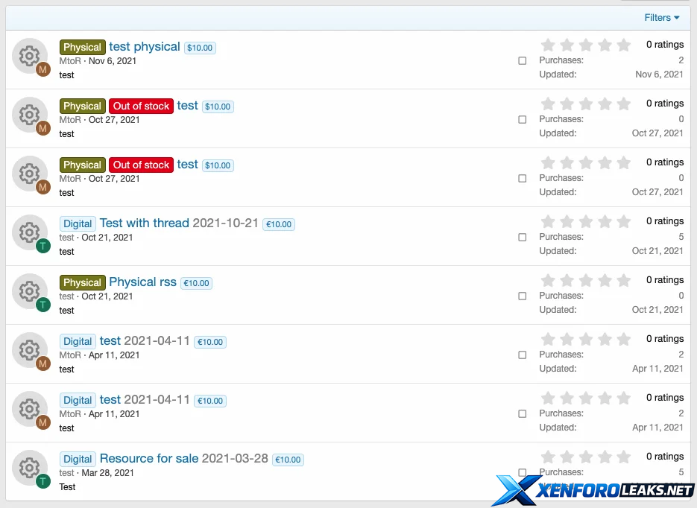Click gear icon of 'Physical rss' resource

click(x=29, y=290)
